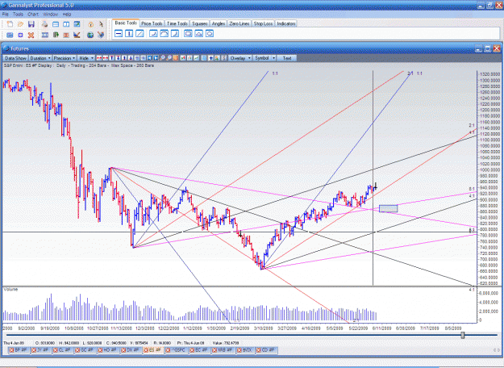Image resolution: width=504 pixels, height=368 pixels.
Task: Switch to the ^GSPC chart tab
Action: tap(178, 350)
